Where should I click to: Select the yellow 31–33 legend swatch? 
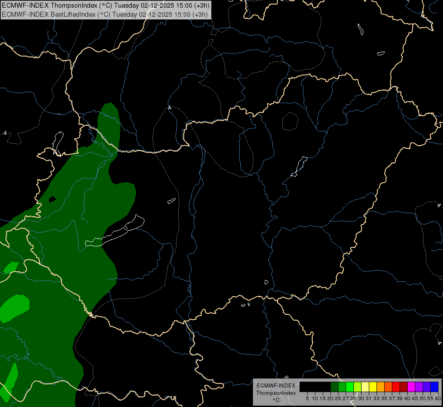click(x=373, y=387)
